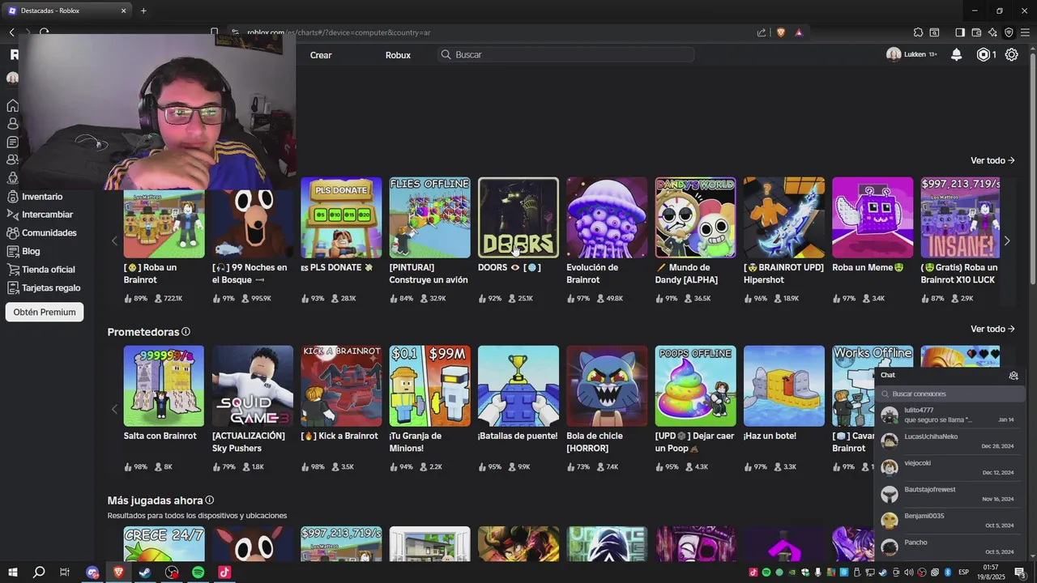1037x583 pixels.
Task: Open the Roba un Meme game thumbnail
Action: click(873, 218)
